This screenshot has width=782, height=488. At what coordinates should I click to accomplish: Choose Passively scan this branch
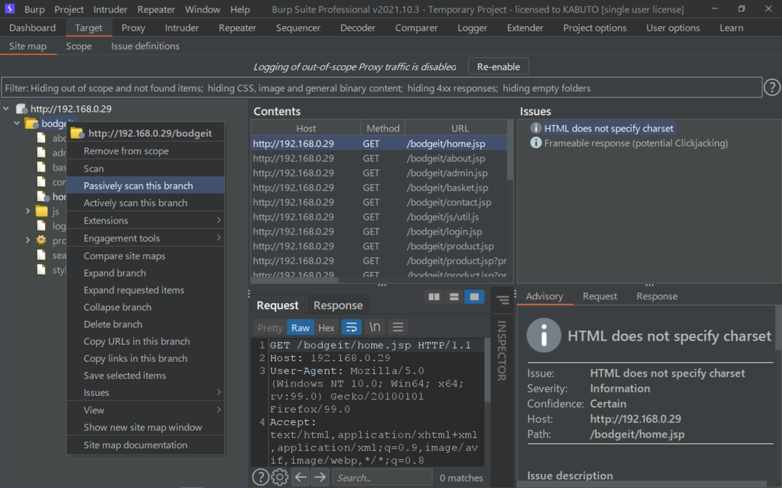coord(145,185)
